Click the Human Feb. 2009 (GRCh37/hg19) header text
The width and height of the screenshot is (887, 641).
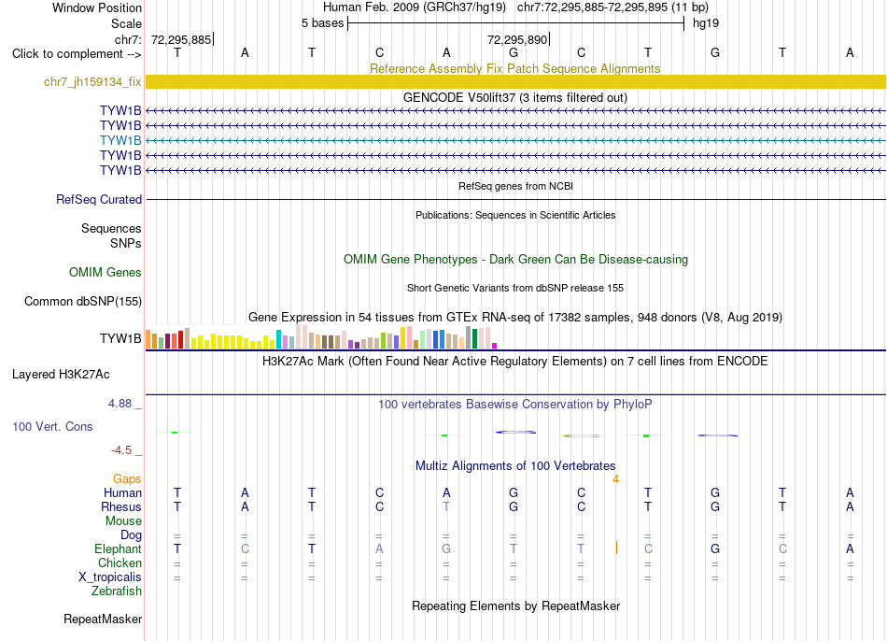click(x=414, y=7)
